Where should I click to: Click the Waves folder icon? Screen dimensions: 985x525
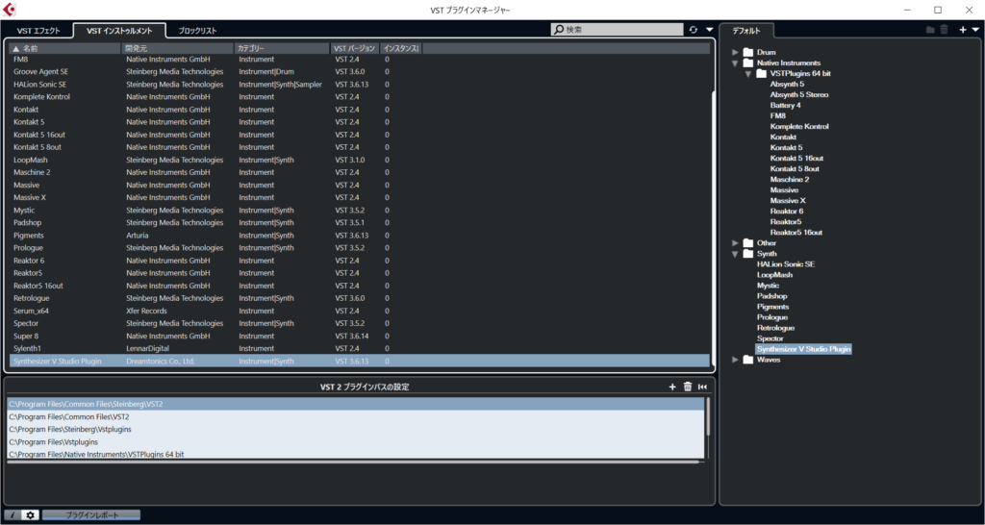[x=747, y=360]
